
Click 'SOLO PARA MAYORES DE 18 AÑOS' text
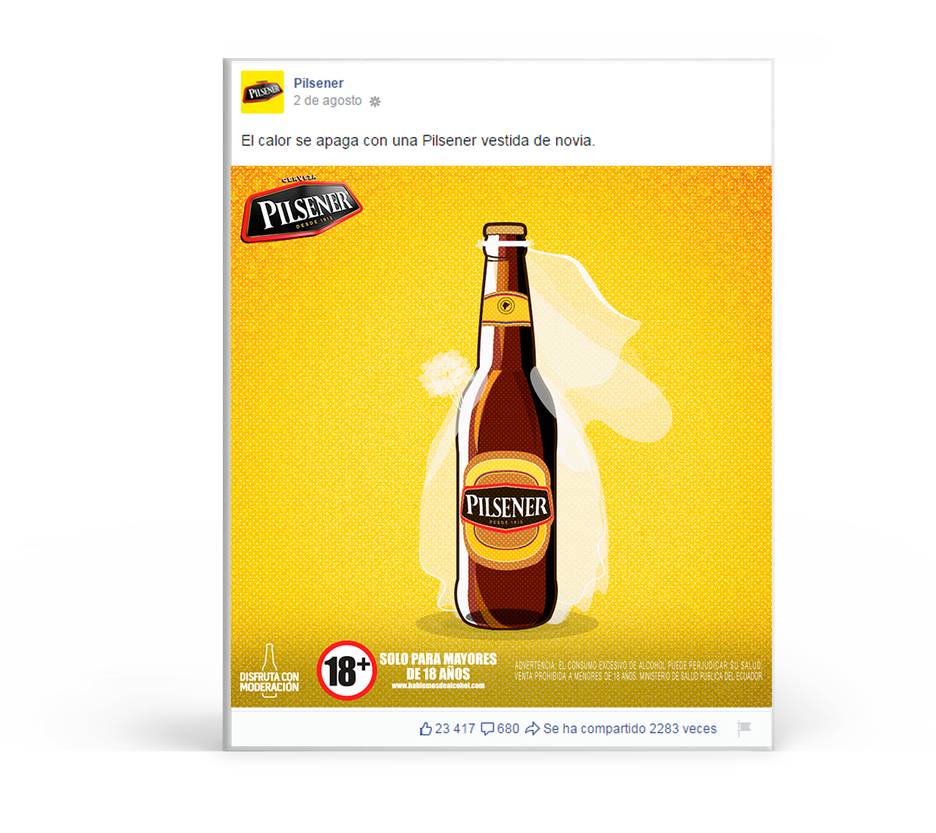pos(438,666)
